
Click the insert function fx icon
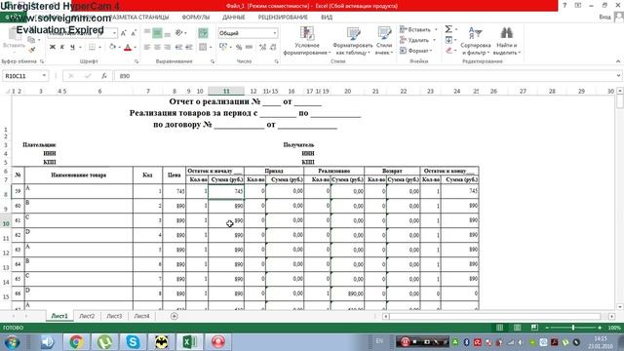coord(104,76)
